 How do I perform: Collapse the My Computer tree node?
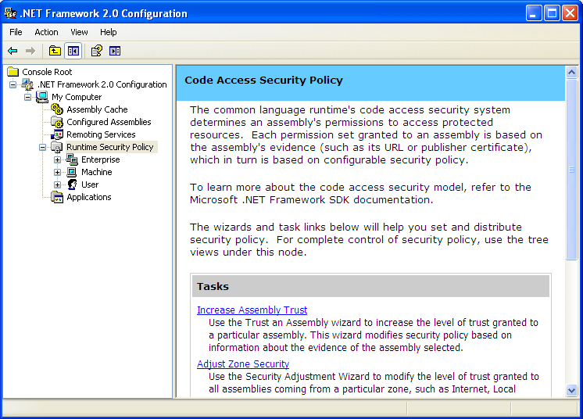tap(28, 98)
